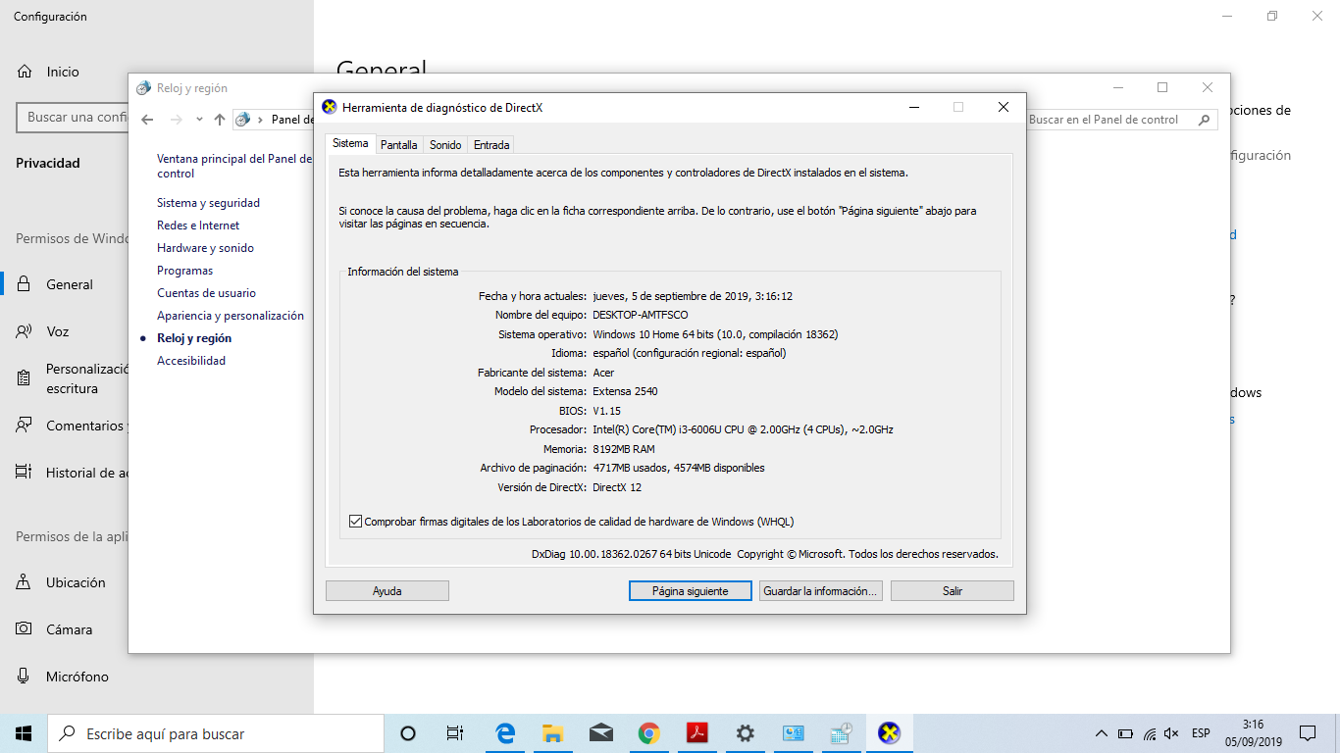
Task: Click Guardar la información button
Action: pyautogui.click(x=821, y=591)
